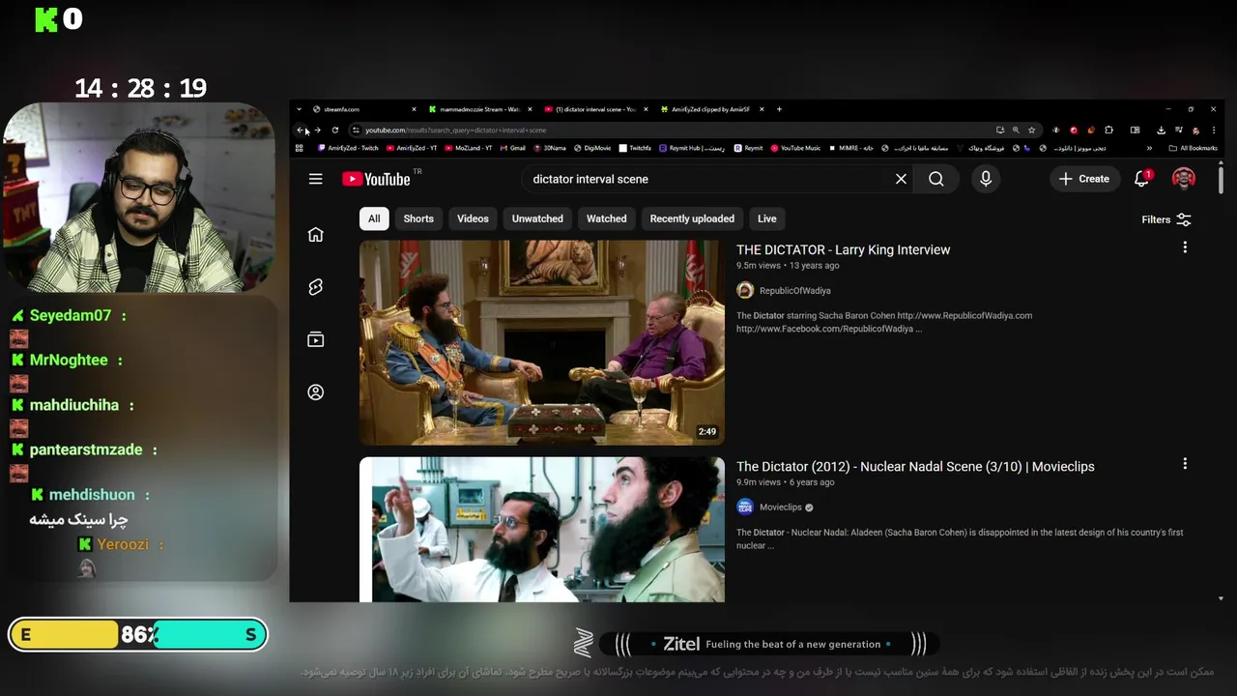Start voice search with microphone icon

pyautogui.click(x=986, y=179)
